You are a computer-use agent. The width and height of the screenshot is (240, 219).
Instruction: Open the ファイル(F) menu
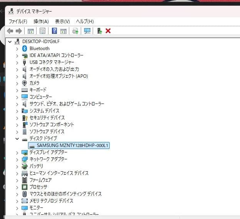tap(18, 22)
